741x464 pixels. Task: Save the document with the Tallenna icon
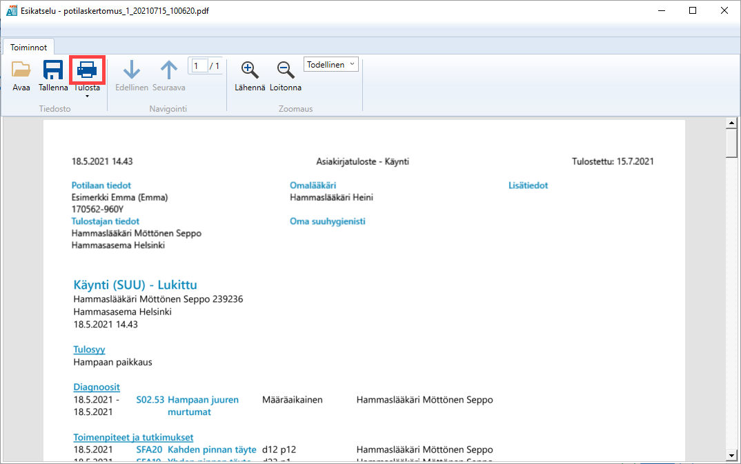[53, 75]
